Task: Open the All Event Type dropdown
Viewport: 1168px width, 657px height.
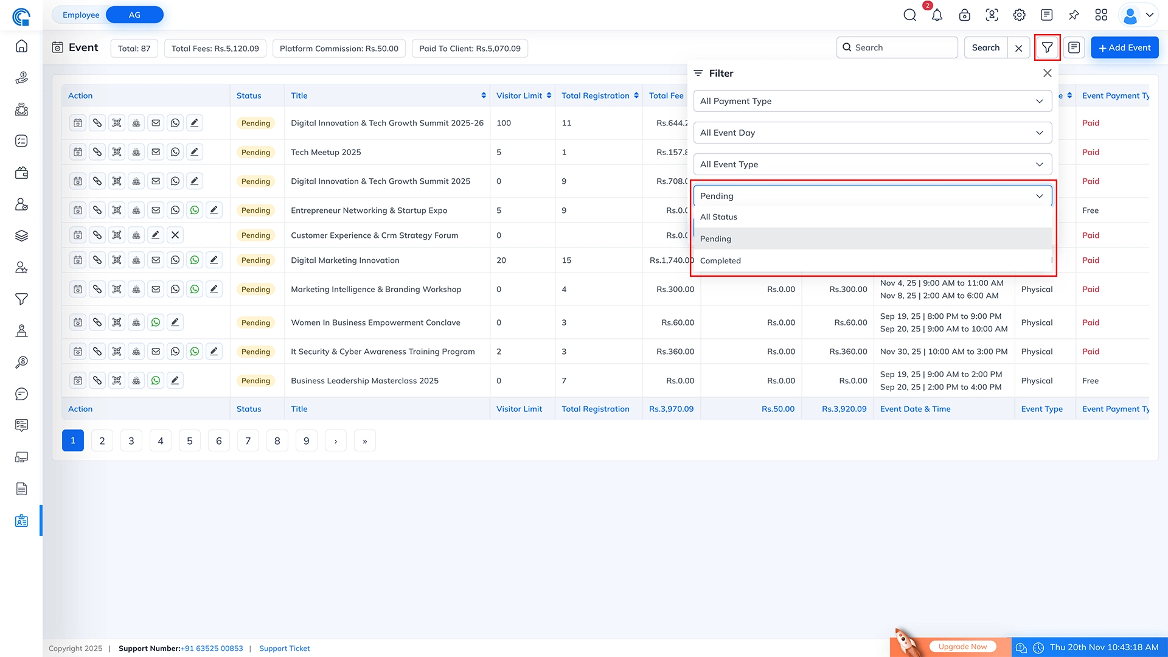Action: point(872,164)
